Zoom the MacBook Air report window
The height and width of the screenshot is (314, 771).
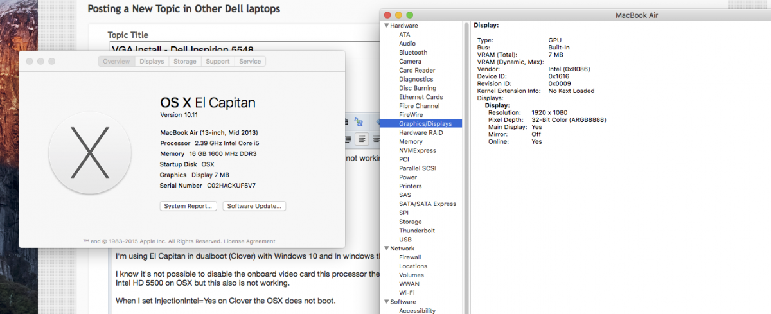409,15
